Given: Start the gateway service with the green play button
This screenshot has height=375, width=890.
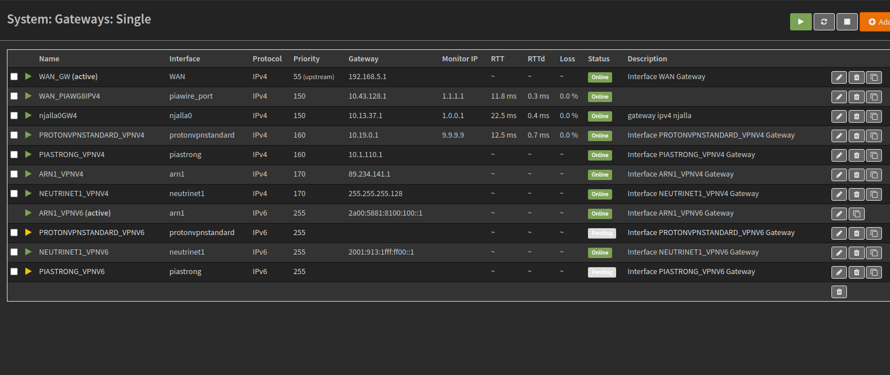Looking at the screenshot, I should (x=801, y=22).
